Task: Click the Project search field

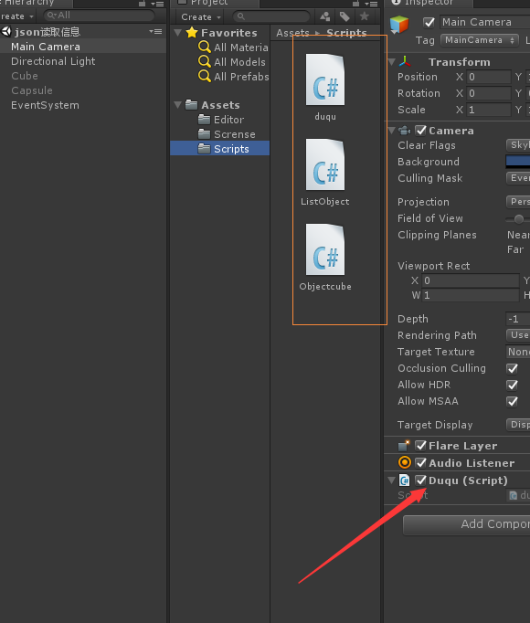Action: [270, 16]
